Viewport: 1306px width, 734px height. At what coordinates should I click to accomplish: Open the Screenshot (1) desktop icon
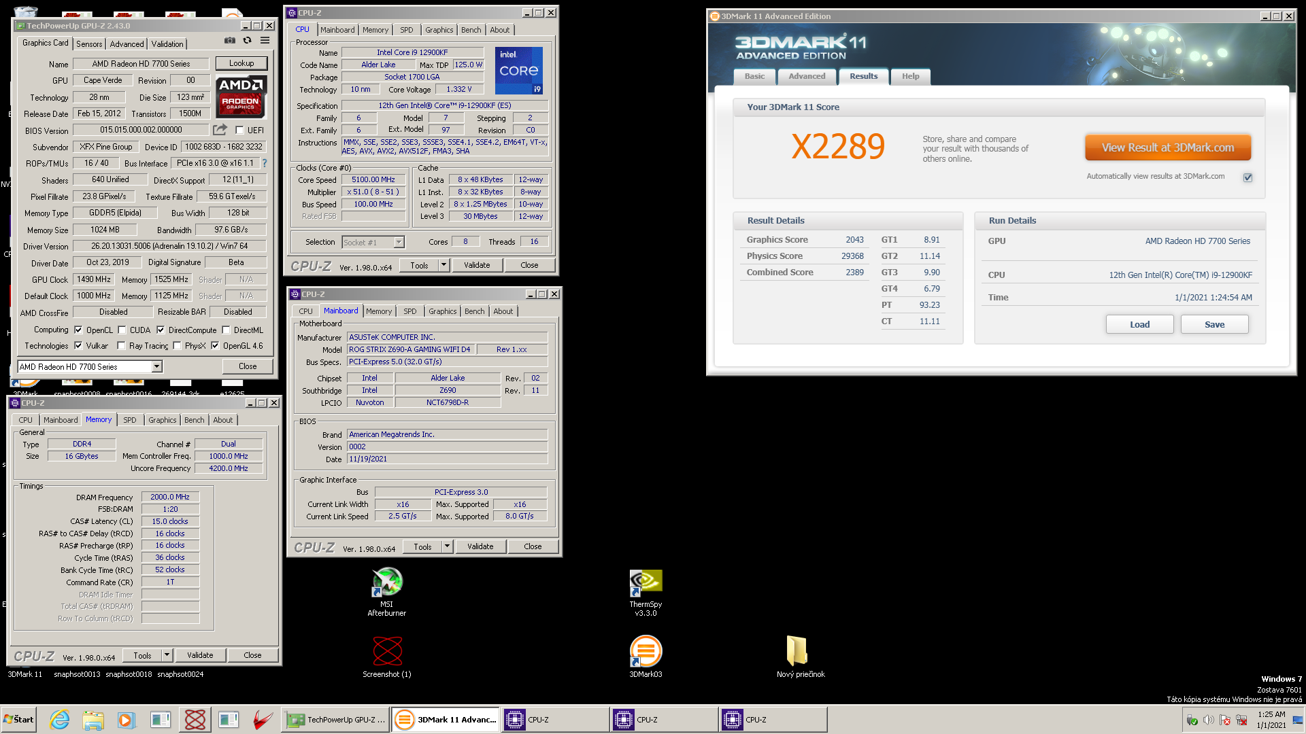(387, 657)
